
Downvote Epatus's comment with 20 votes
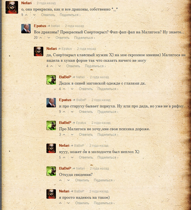49,38
